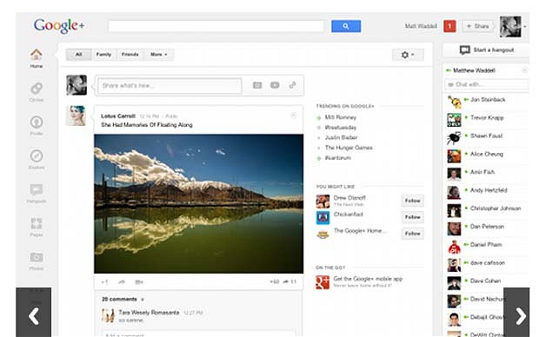The image size is (539, 337).
Task: Add a link to the share box
Action: (x=292, y=85)
